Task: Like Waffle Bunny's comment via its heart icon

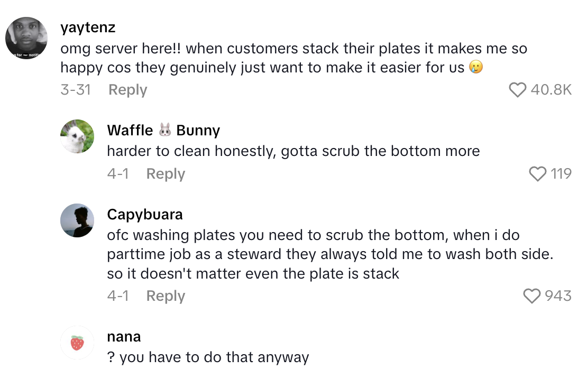Action: tap(538, 173)
